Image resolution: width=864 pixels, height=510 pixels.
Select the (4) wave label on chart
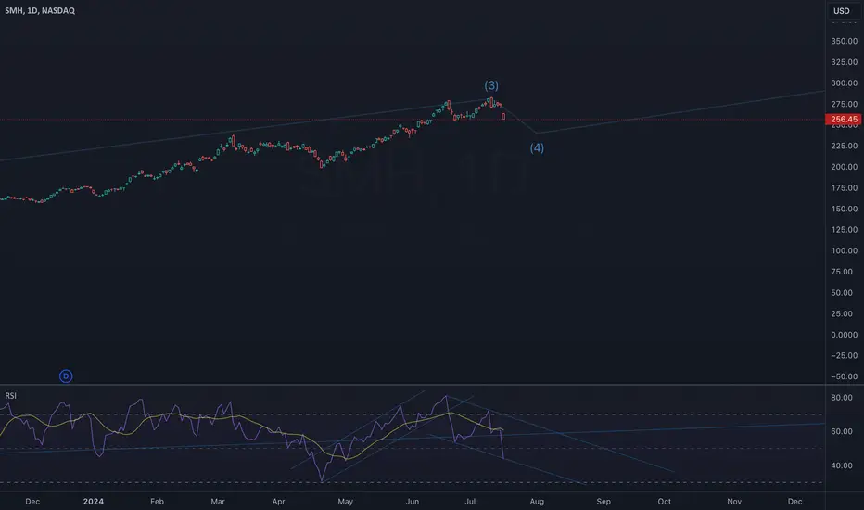538,147
